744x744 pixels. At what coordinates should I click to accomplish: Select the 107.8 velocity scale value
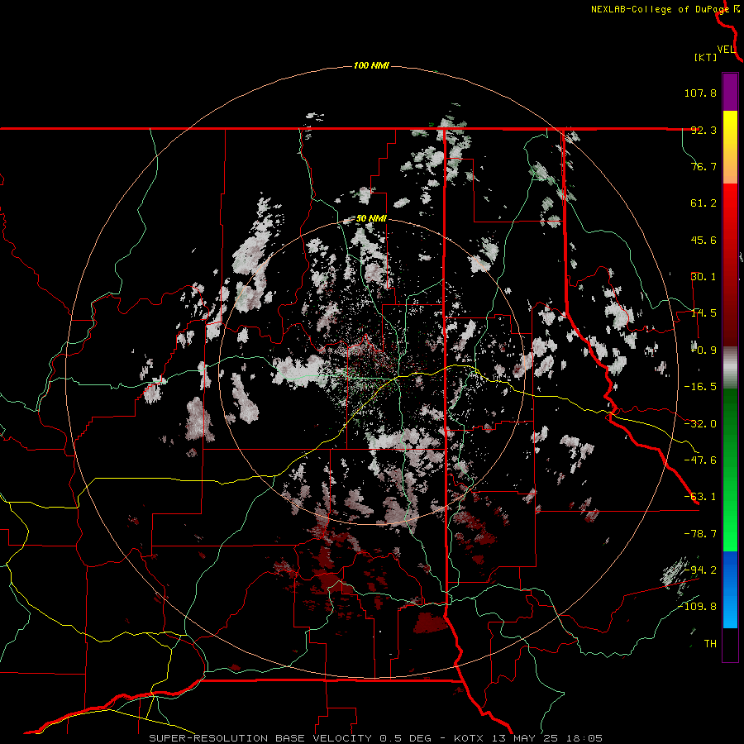tap(700, 93)
